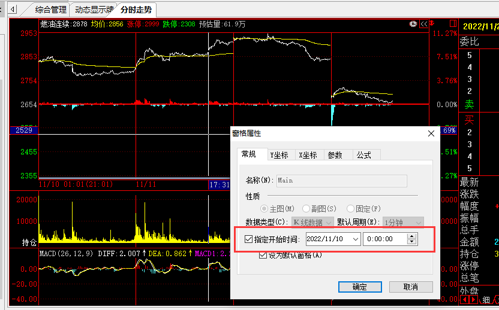The height and width of the screenshot is (310, 499).
Task: Click the gear settings icon above the chart
Action: pyautogui.click(x=413, y=24)
